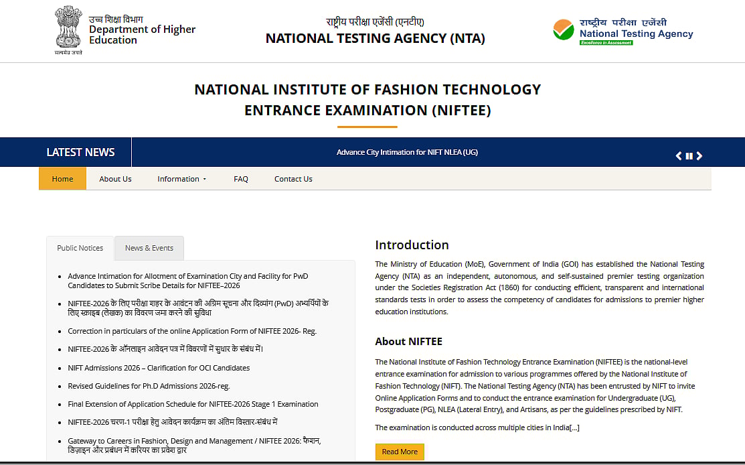Pause the scrolling latest news ticker
745x465 pixels.
(x=689, y=155)
